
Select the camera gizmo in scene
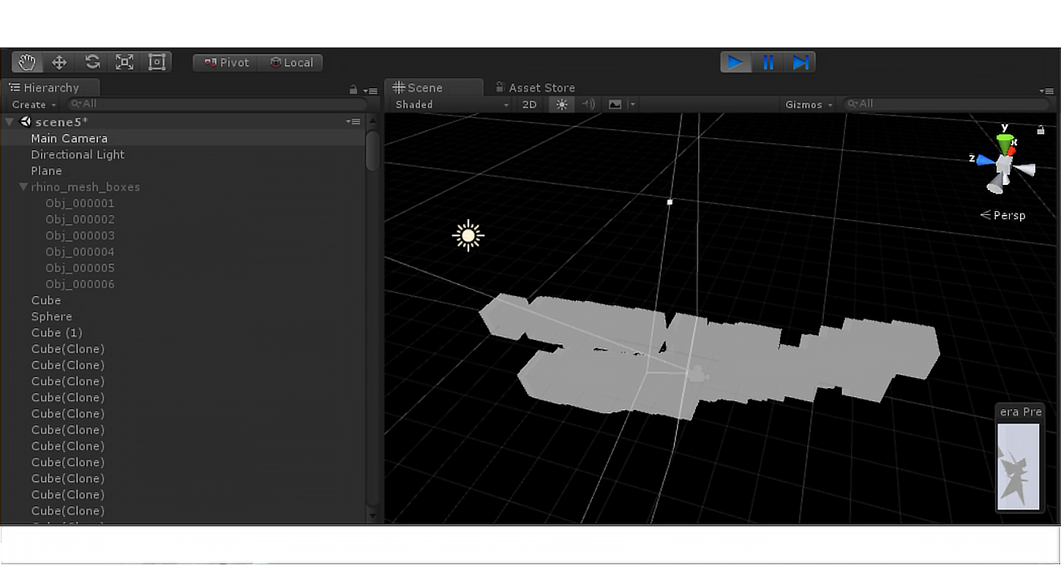click(699, 373)
